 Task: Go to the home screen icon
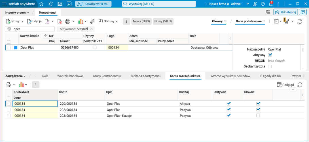[42, 4]
